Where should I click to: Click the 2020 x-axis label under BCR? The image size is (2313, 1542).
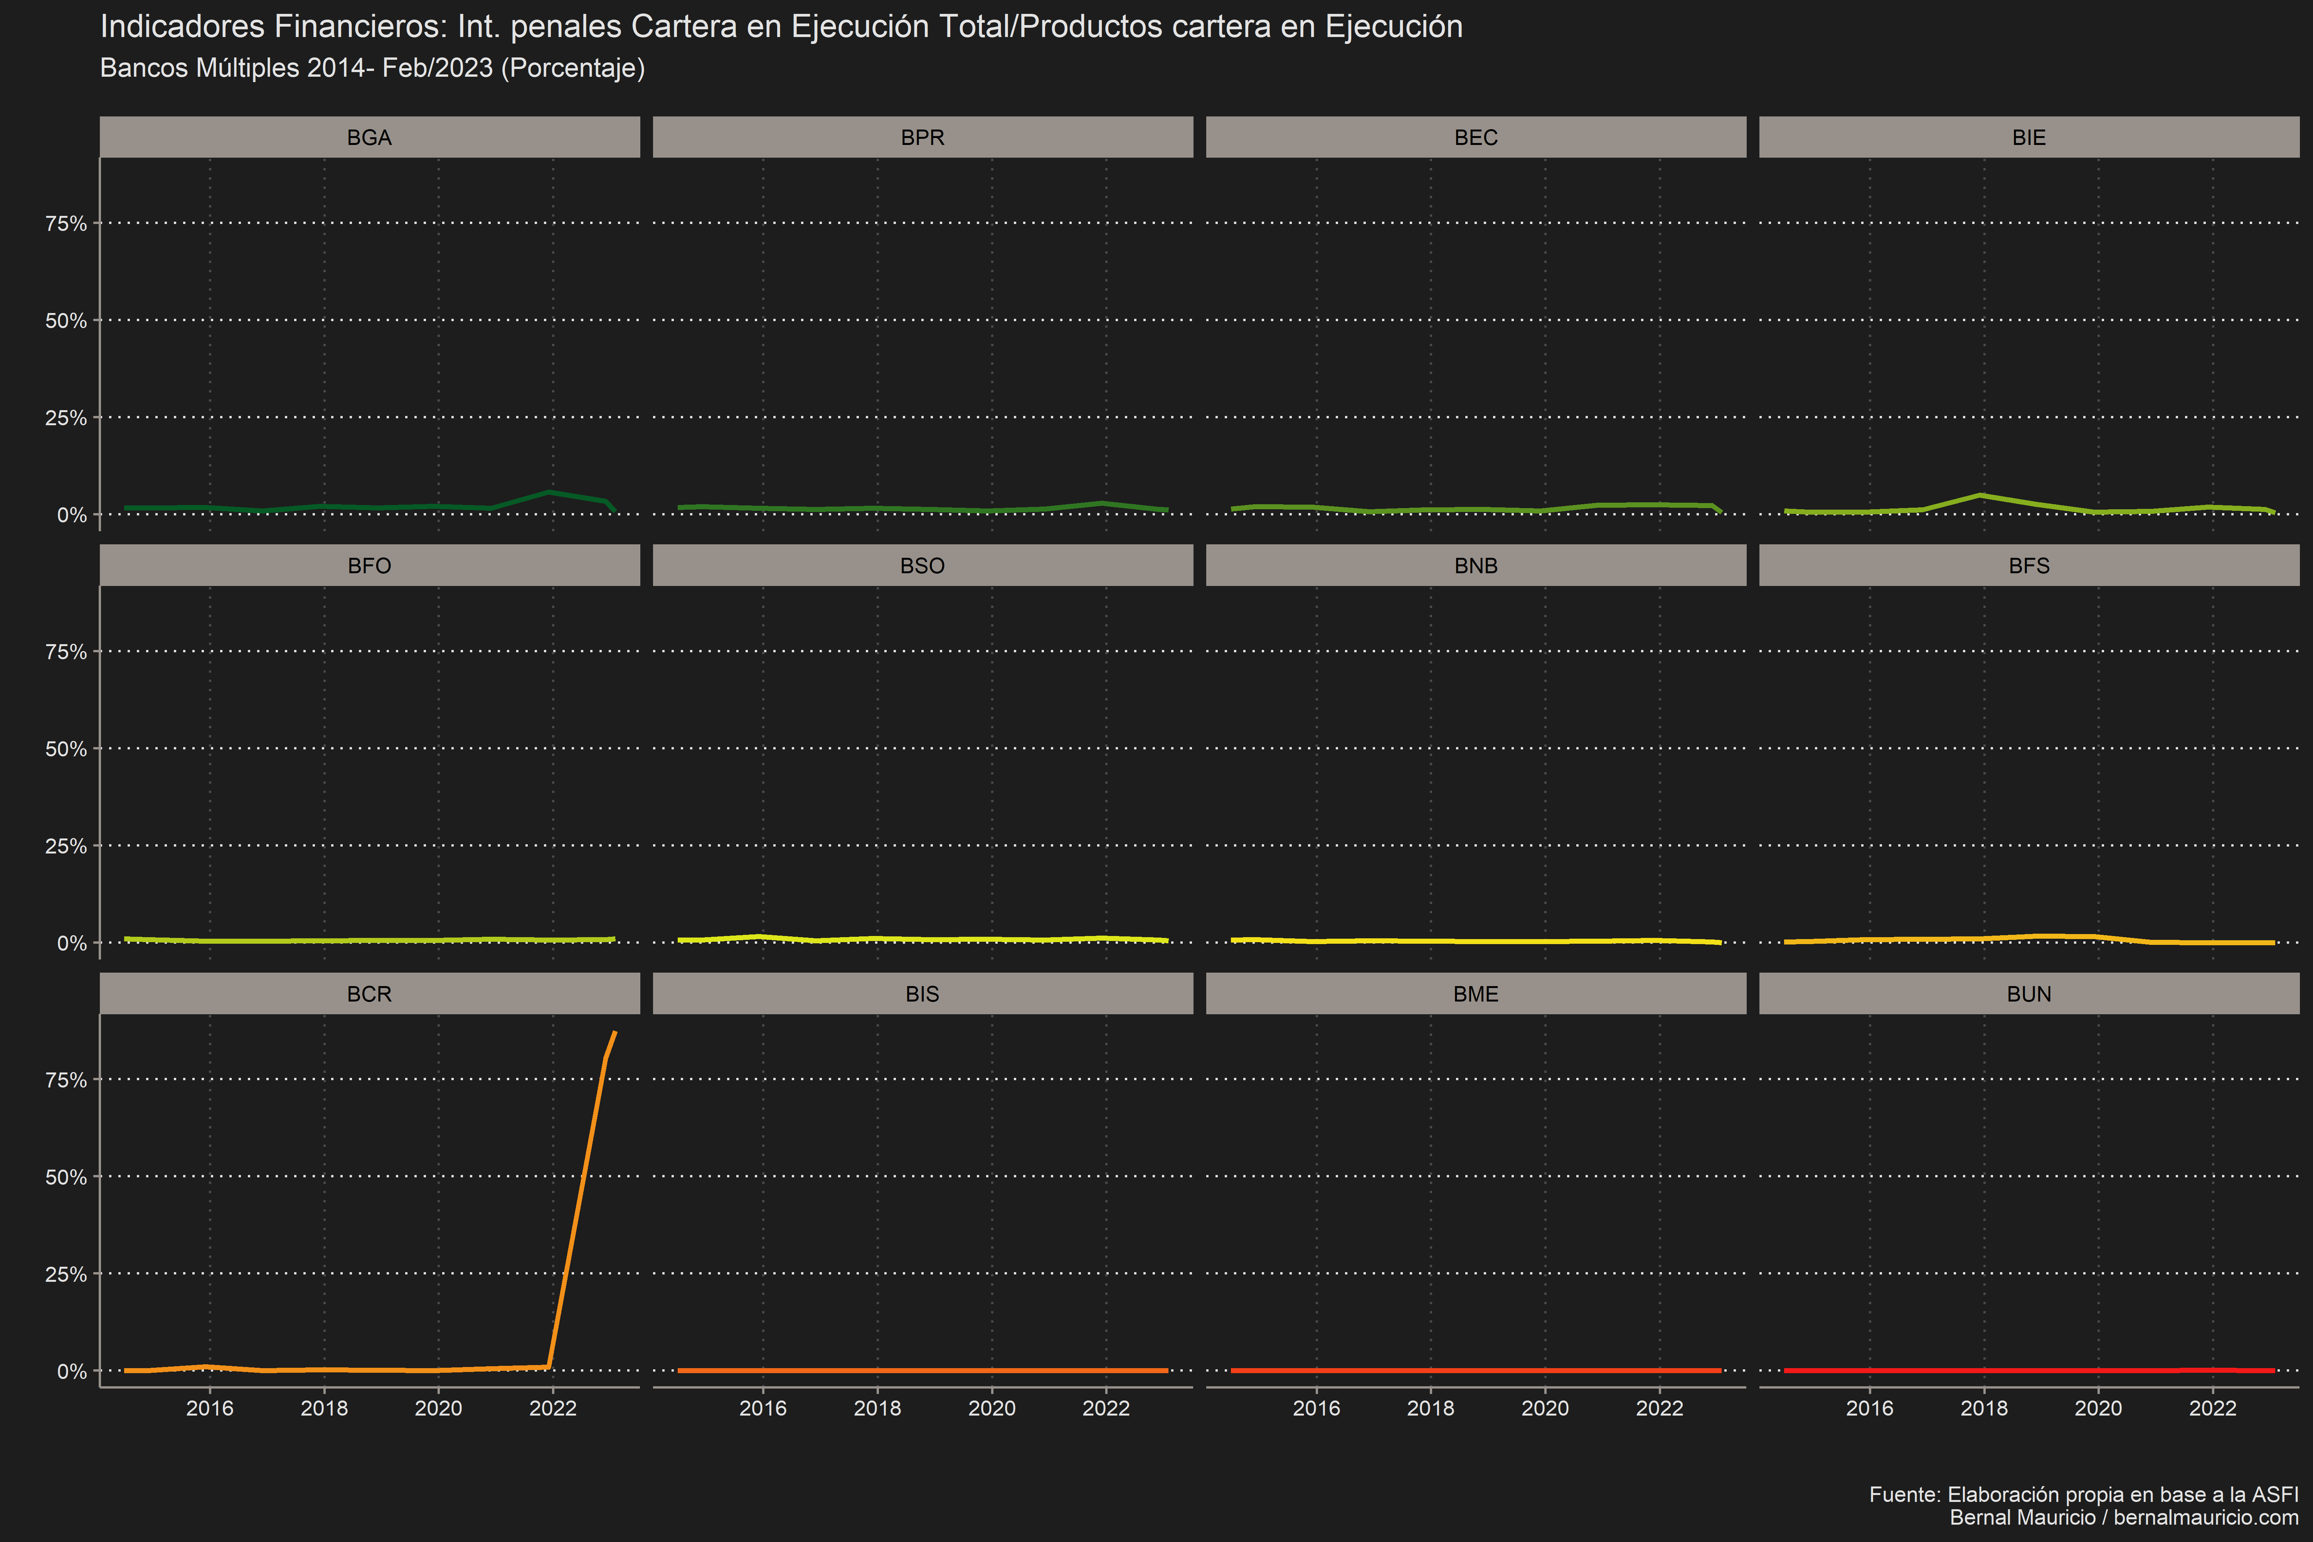(439, 1408)
